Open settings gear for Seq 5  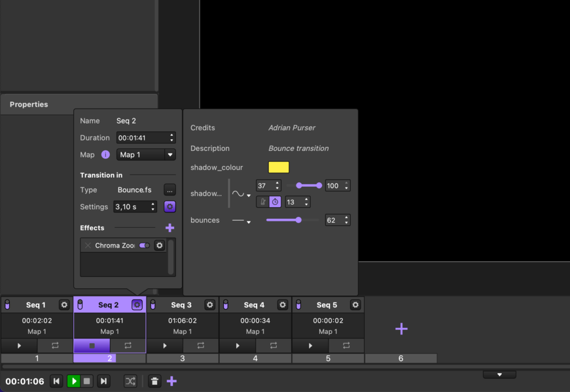tap(355, 305)
